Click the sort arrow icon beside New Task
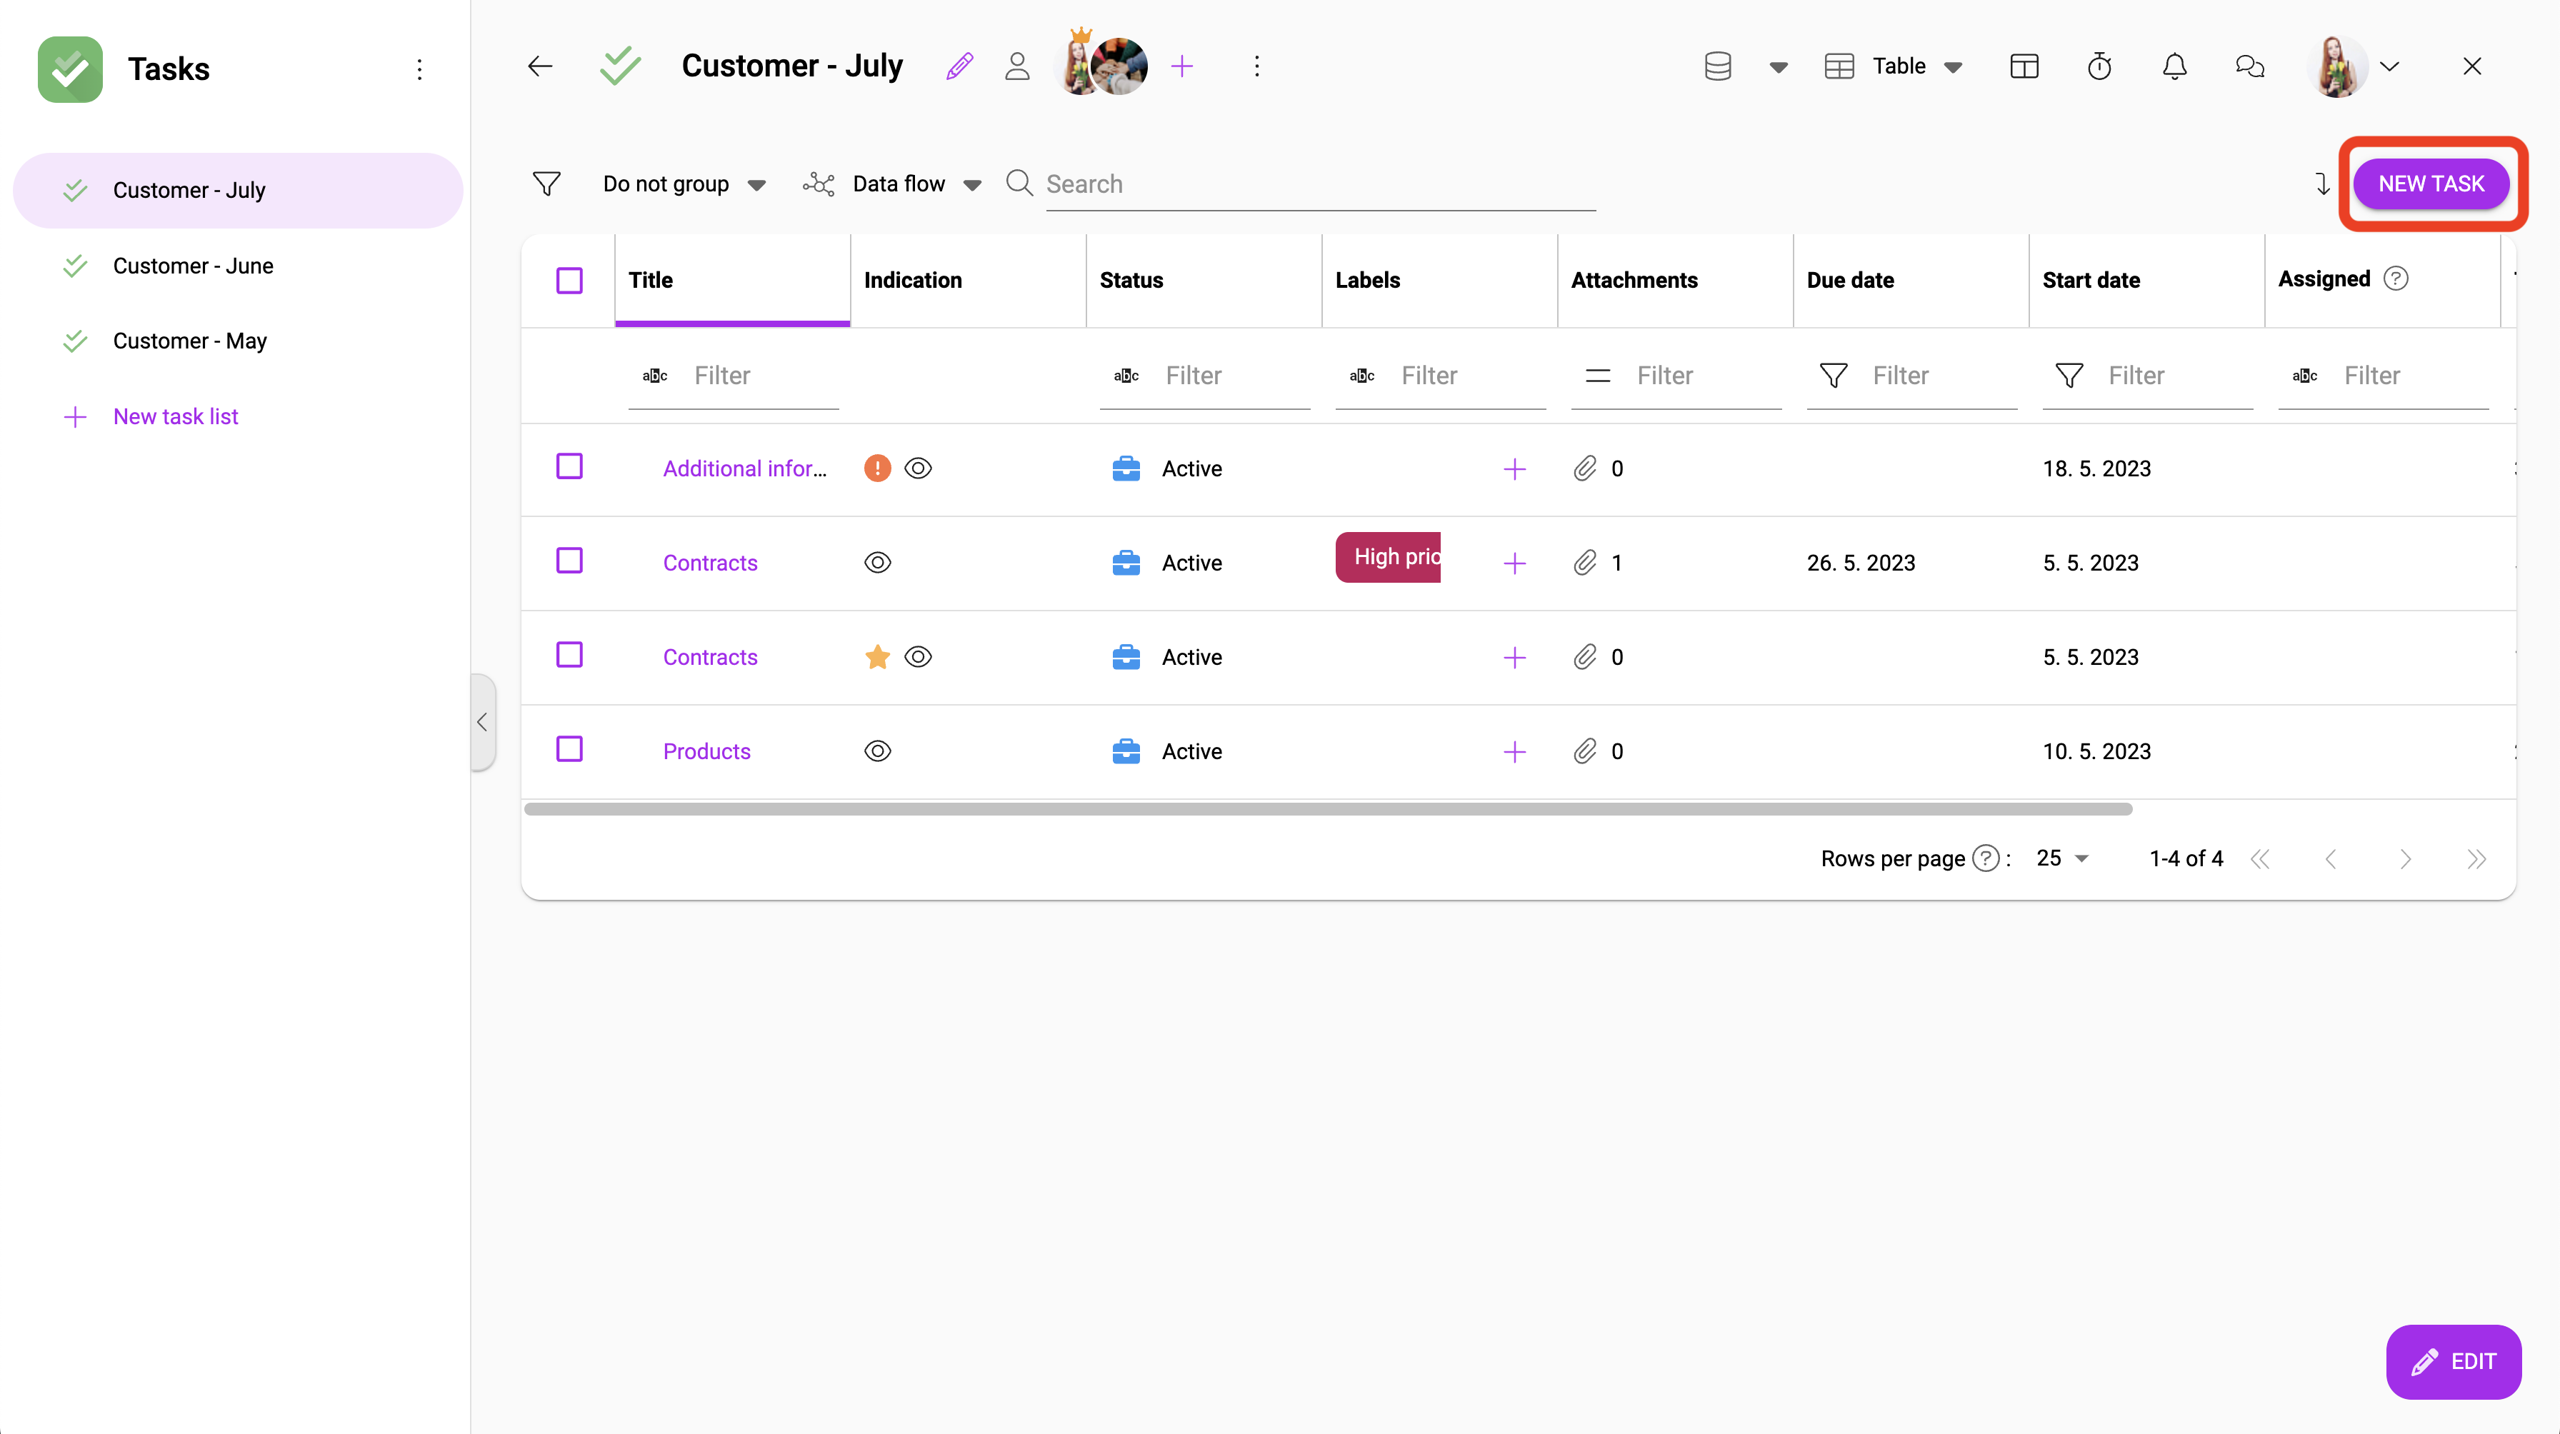 click(2322, 184)
